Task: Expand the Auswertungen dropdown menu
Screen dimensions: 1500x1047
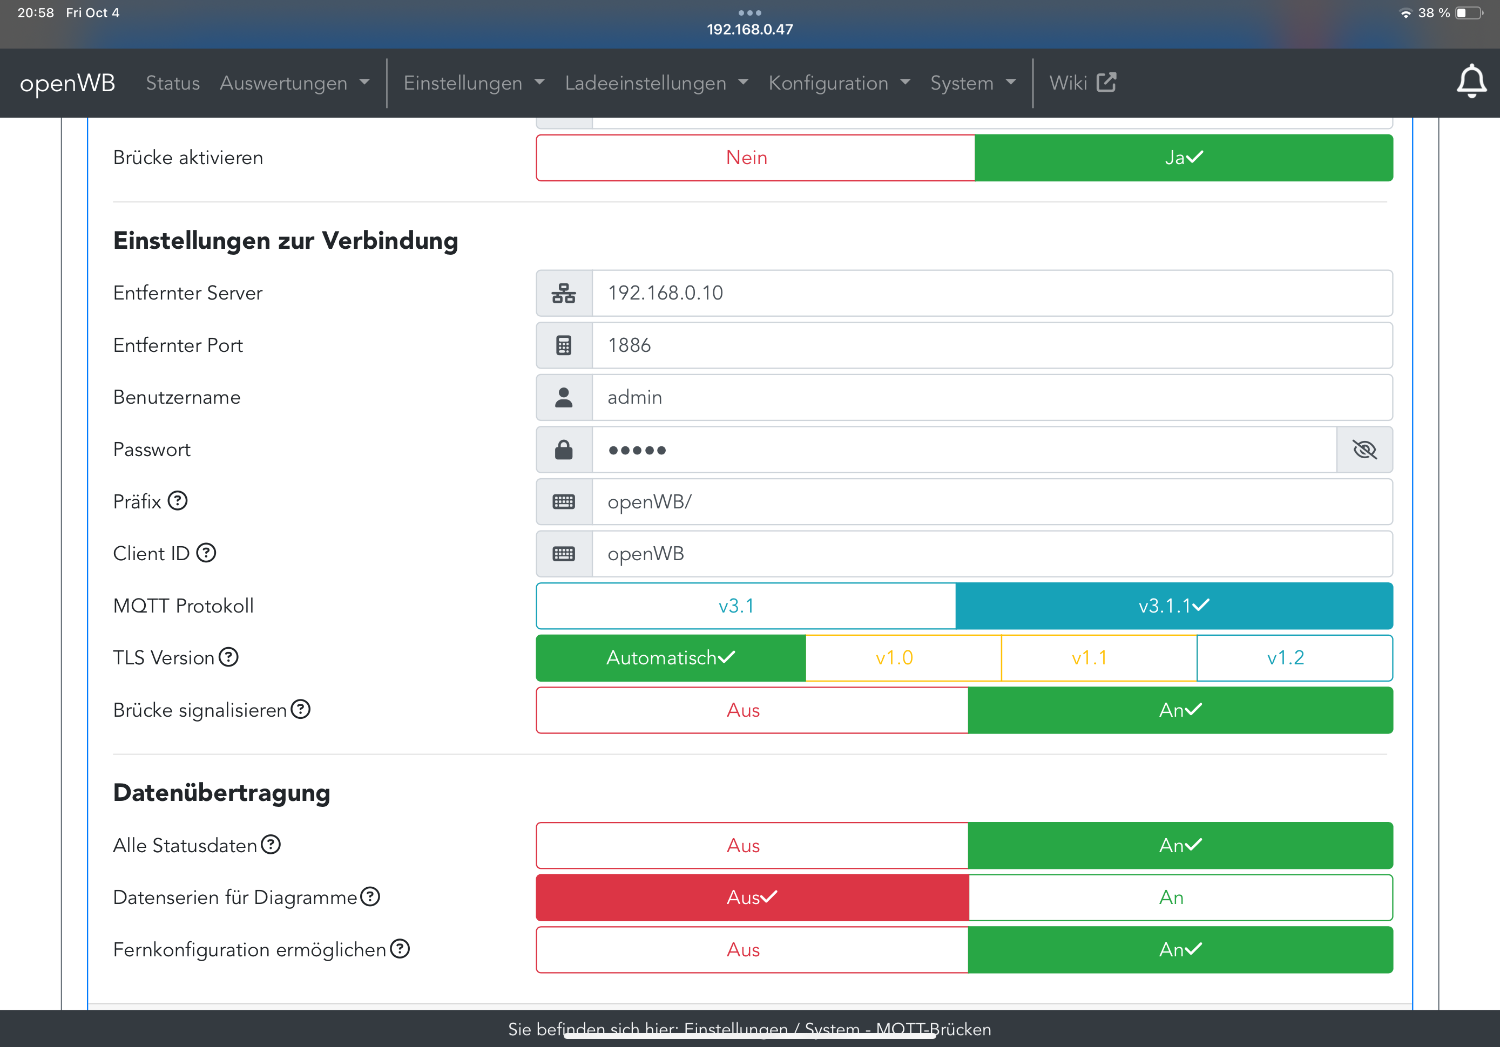Action: pyautogui.click(x=294, y=83)
